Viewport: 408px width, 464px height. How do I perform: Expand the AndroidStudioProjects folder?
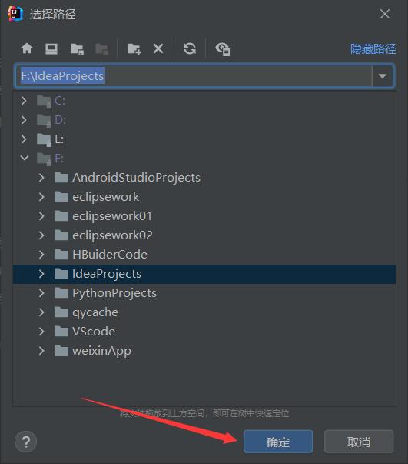(41, 178)
